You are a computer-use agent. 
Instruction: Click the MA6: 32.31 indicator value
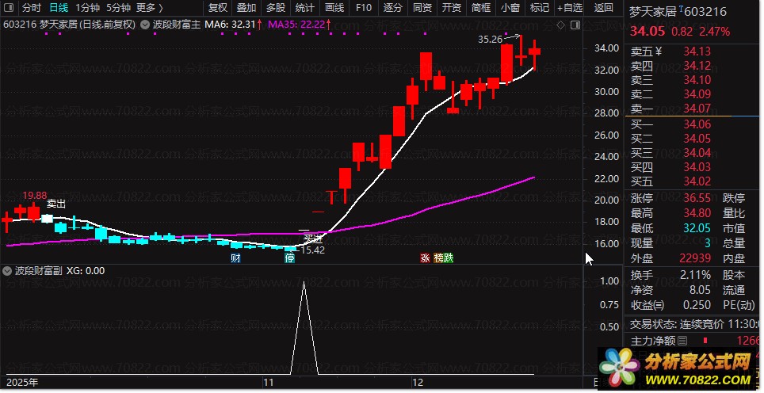click(233, 25)
